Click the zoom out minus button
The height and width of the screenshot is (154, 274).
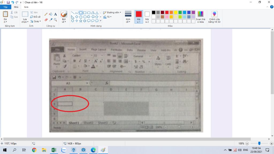pyautogui.click(x=247, y=144)
